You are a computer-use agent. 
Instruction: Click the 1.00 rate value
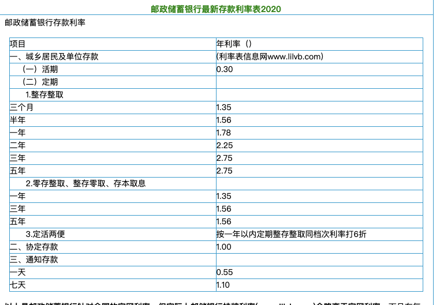coord(223,247)
